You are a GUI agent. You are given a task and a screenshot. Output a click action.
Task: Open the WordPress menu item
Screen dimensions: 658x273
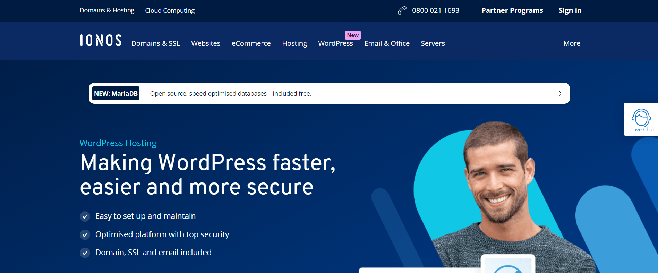(335, 44)
